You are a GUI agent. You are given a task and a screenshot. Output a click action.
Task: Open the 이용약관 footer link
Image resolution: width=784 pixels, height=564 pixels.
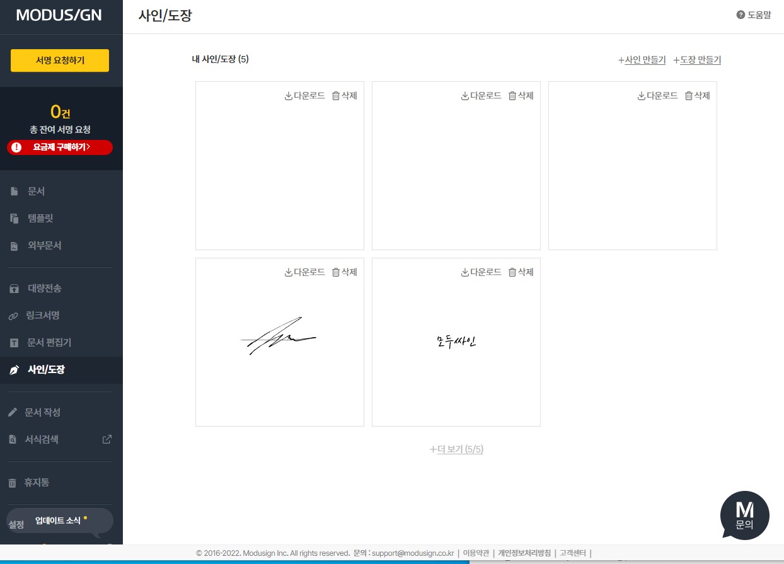point(476,553)
